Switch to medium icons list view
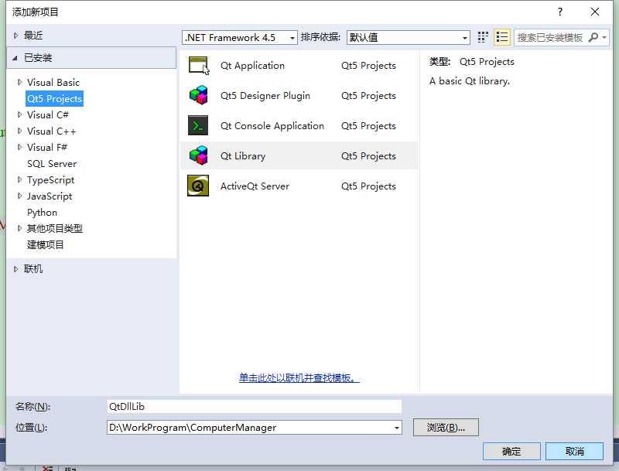This screenshot has width=619, height=471. tap(501, 37)
